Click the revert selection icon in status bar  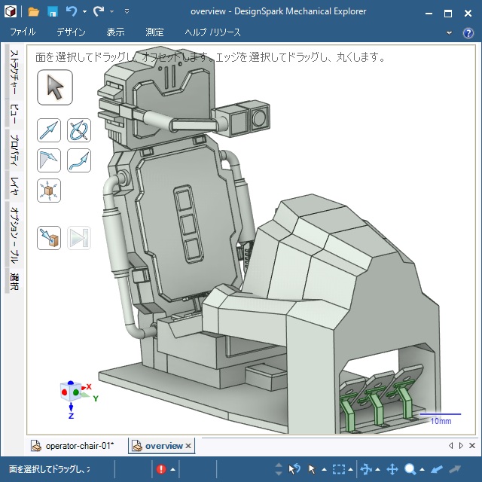point(294,469)
